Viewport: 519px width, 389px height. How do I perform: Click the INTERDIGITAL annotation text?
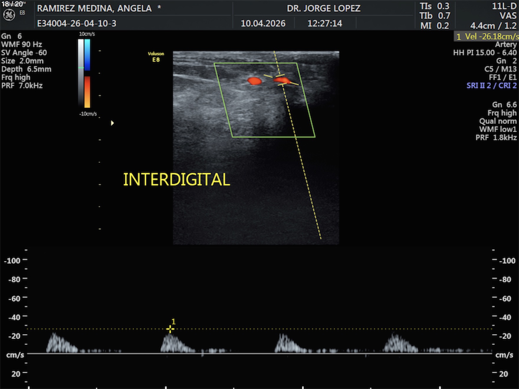click(176, 179)
